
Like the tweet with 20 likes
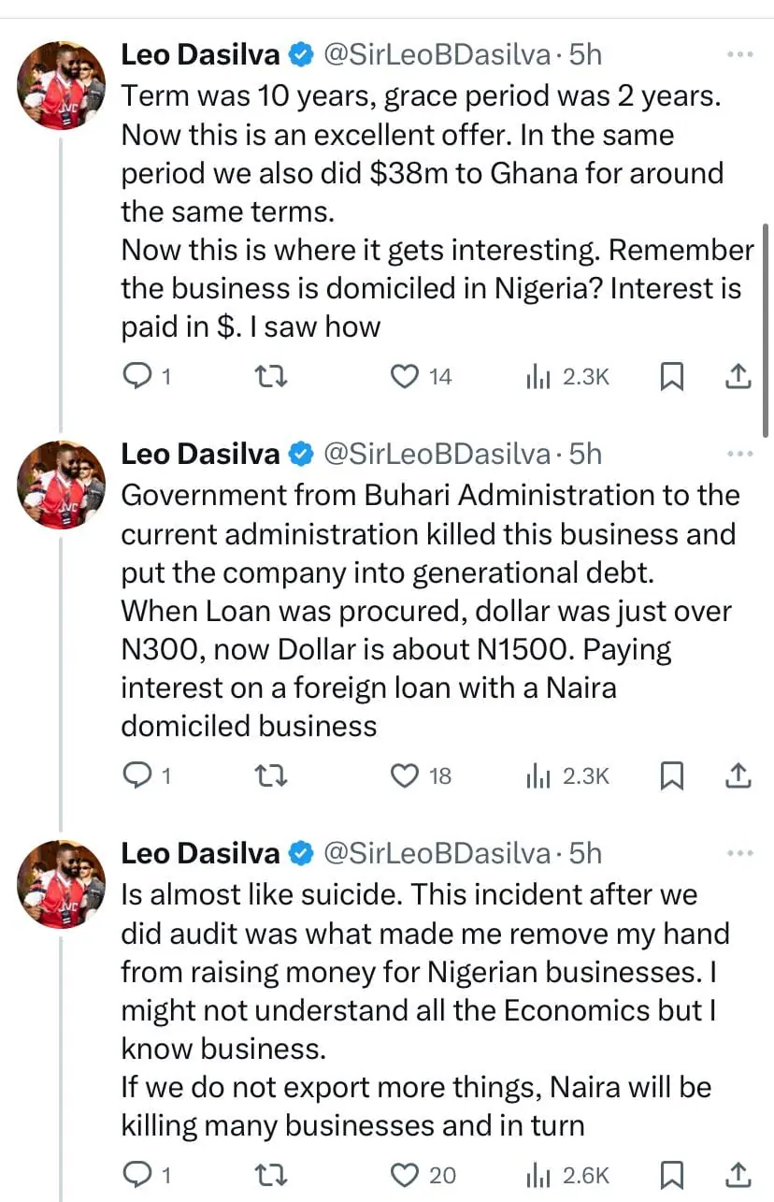pyautogui.click(x=404, y=1175)
